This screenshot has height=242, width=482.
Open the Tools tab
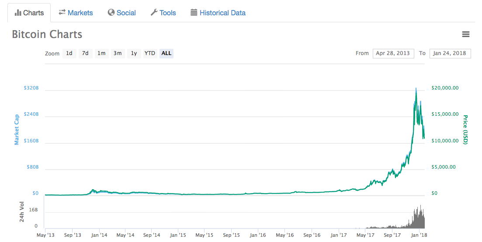[x=163, y=13]
